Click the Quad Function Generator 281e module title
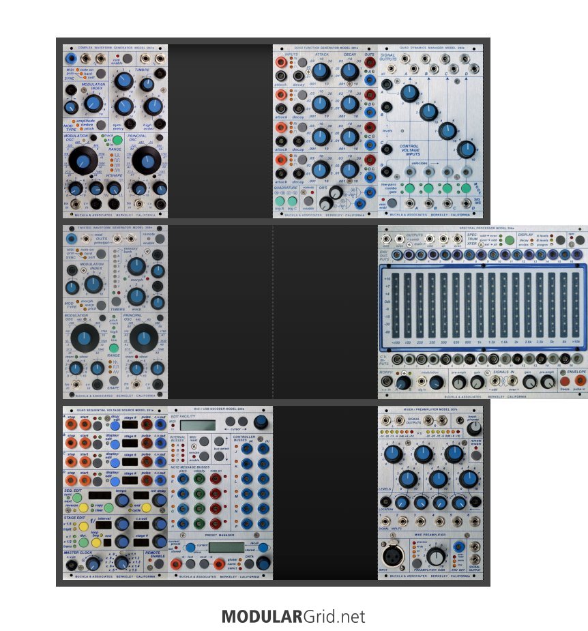The image size is (588, 631). coord(325,48)
